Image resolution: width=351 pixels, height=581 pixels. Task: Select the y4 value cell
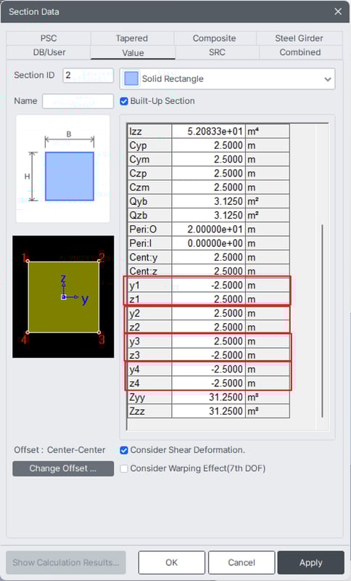coord(209,370)
